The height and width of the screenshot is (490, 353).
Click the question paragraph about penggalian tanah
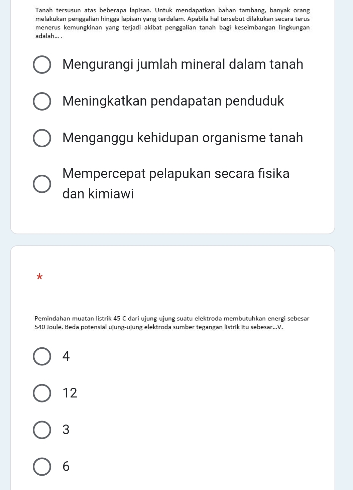pos(172,23)
